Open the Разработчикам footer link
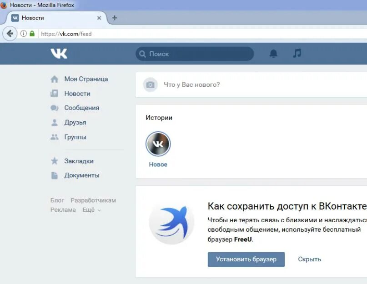This screenshot has width=367, height=284. [93, 200]
